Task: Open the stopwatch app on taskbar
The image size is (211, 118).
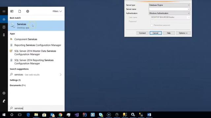Action: (117, 115)
